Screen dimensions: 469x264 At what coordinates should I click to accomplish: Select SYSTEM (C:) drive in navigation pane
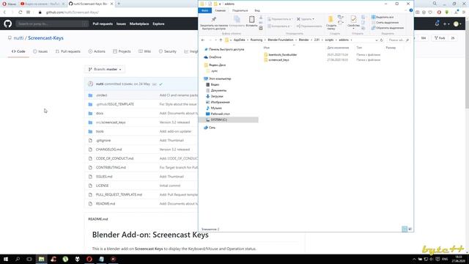click(x=218, y=120)
